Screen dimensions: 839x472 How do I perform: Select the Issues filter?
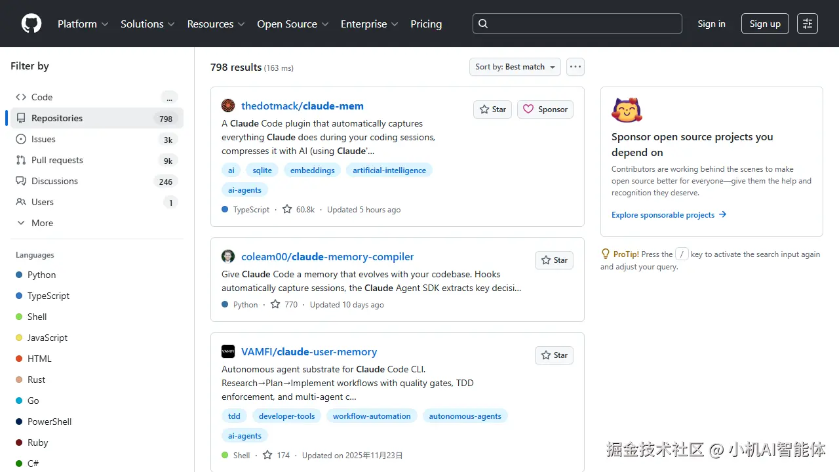[x=43, y=139]
